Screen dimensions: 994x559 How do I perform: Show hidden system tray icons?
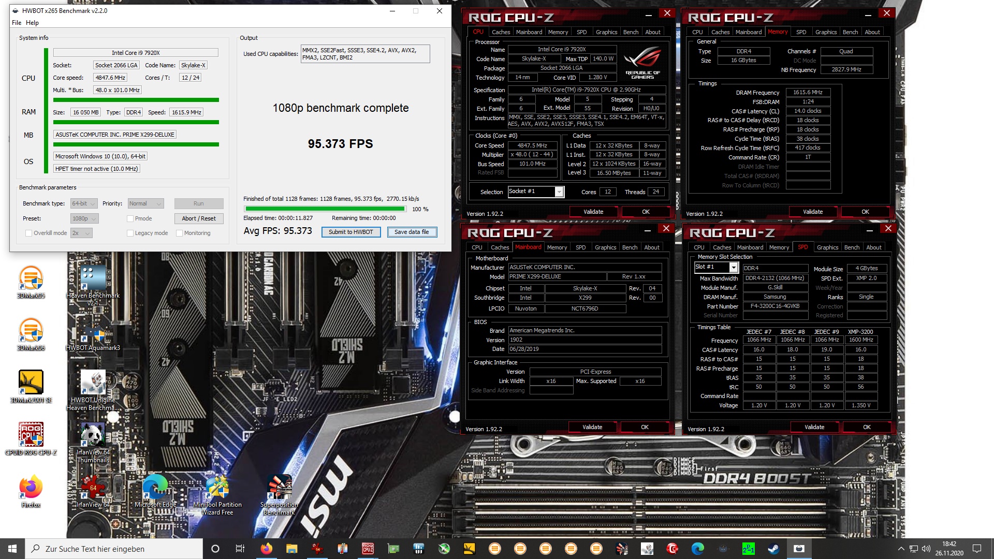(x=901, y=549)
